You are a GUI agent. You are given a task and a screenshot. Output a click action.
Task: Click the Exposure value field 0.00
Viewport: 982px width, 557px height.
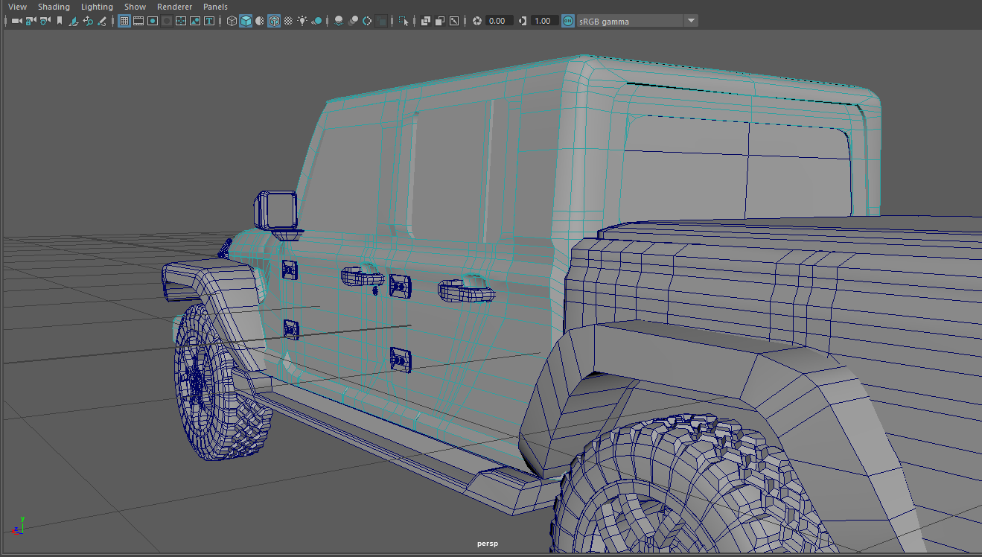click(499, 21)
